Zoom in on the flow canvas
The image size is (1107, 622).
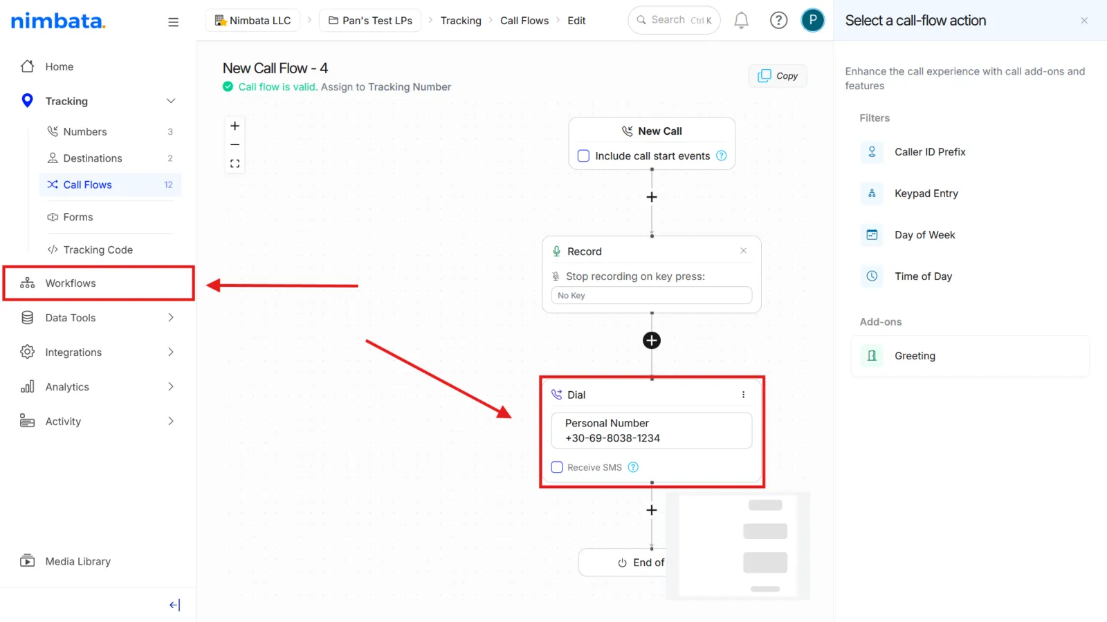click(x=235, y=126)
